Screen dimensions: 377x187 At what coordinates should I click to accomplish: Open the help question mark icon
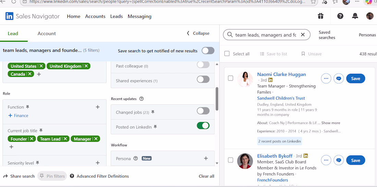pos(340,16)
